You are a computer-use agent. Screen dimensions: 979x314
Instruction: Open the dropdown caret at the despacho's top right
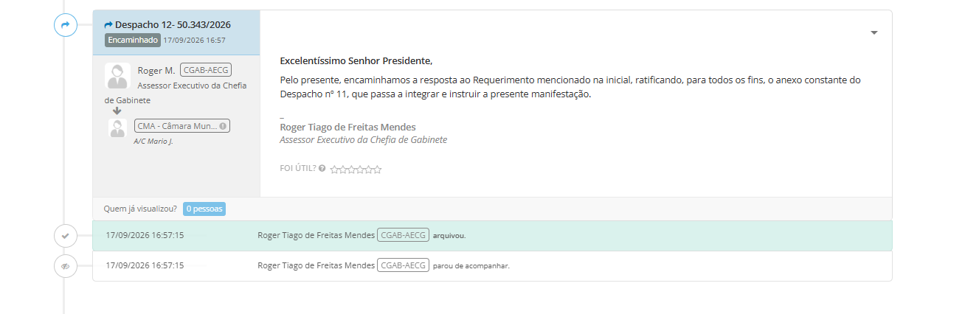(x=874, y=33)
